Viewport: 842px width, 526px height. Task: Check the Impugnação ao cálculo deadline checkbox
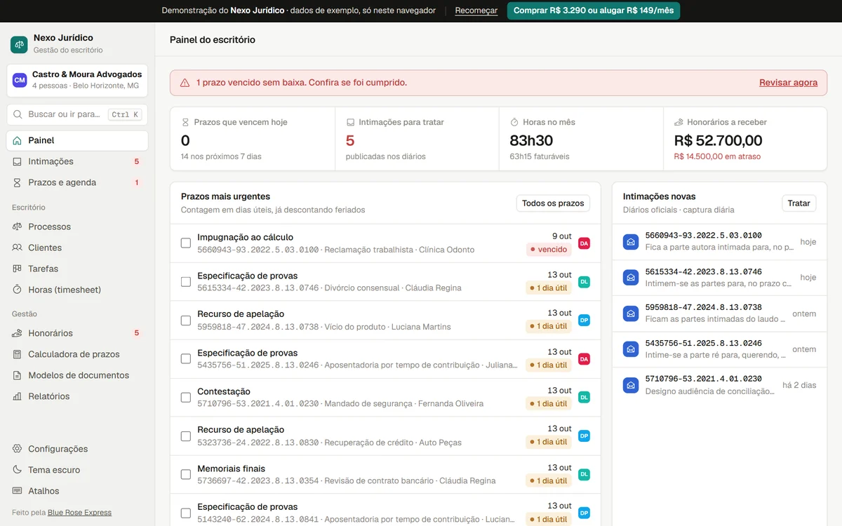coord(186,243)
